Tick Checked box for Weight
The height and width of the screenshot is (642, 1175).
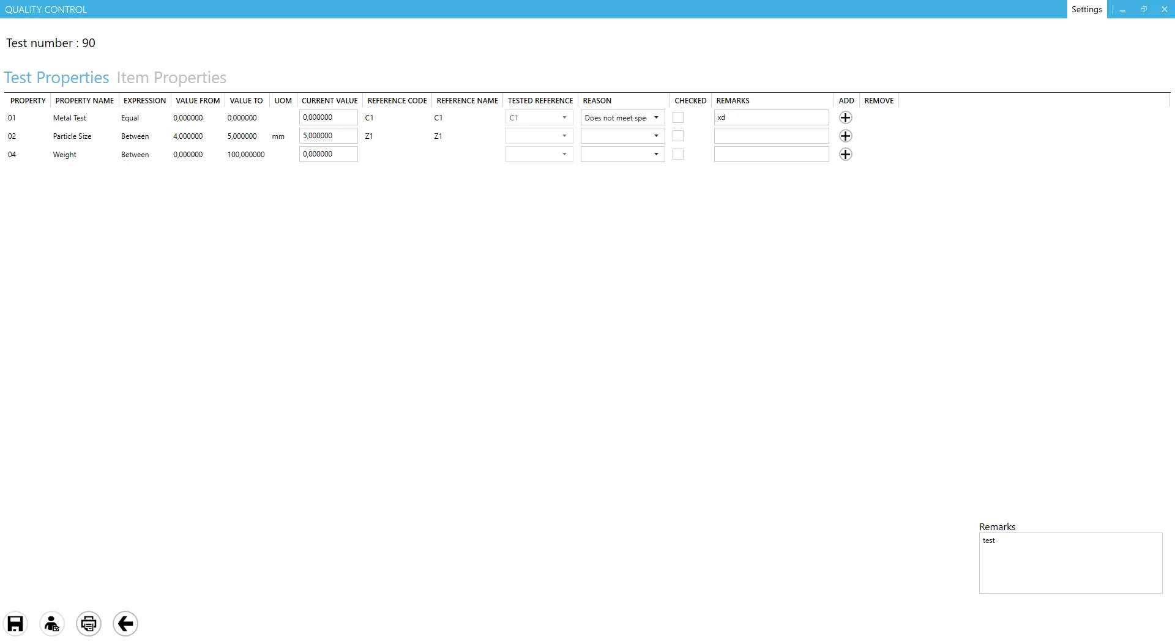(678, 154)
